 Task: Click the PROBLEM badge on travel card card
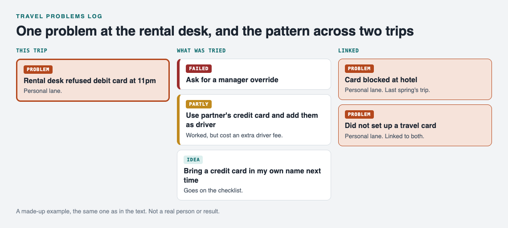[359, 114]
